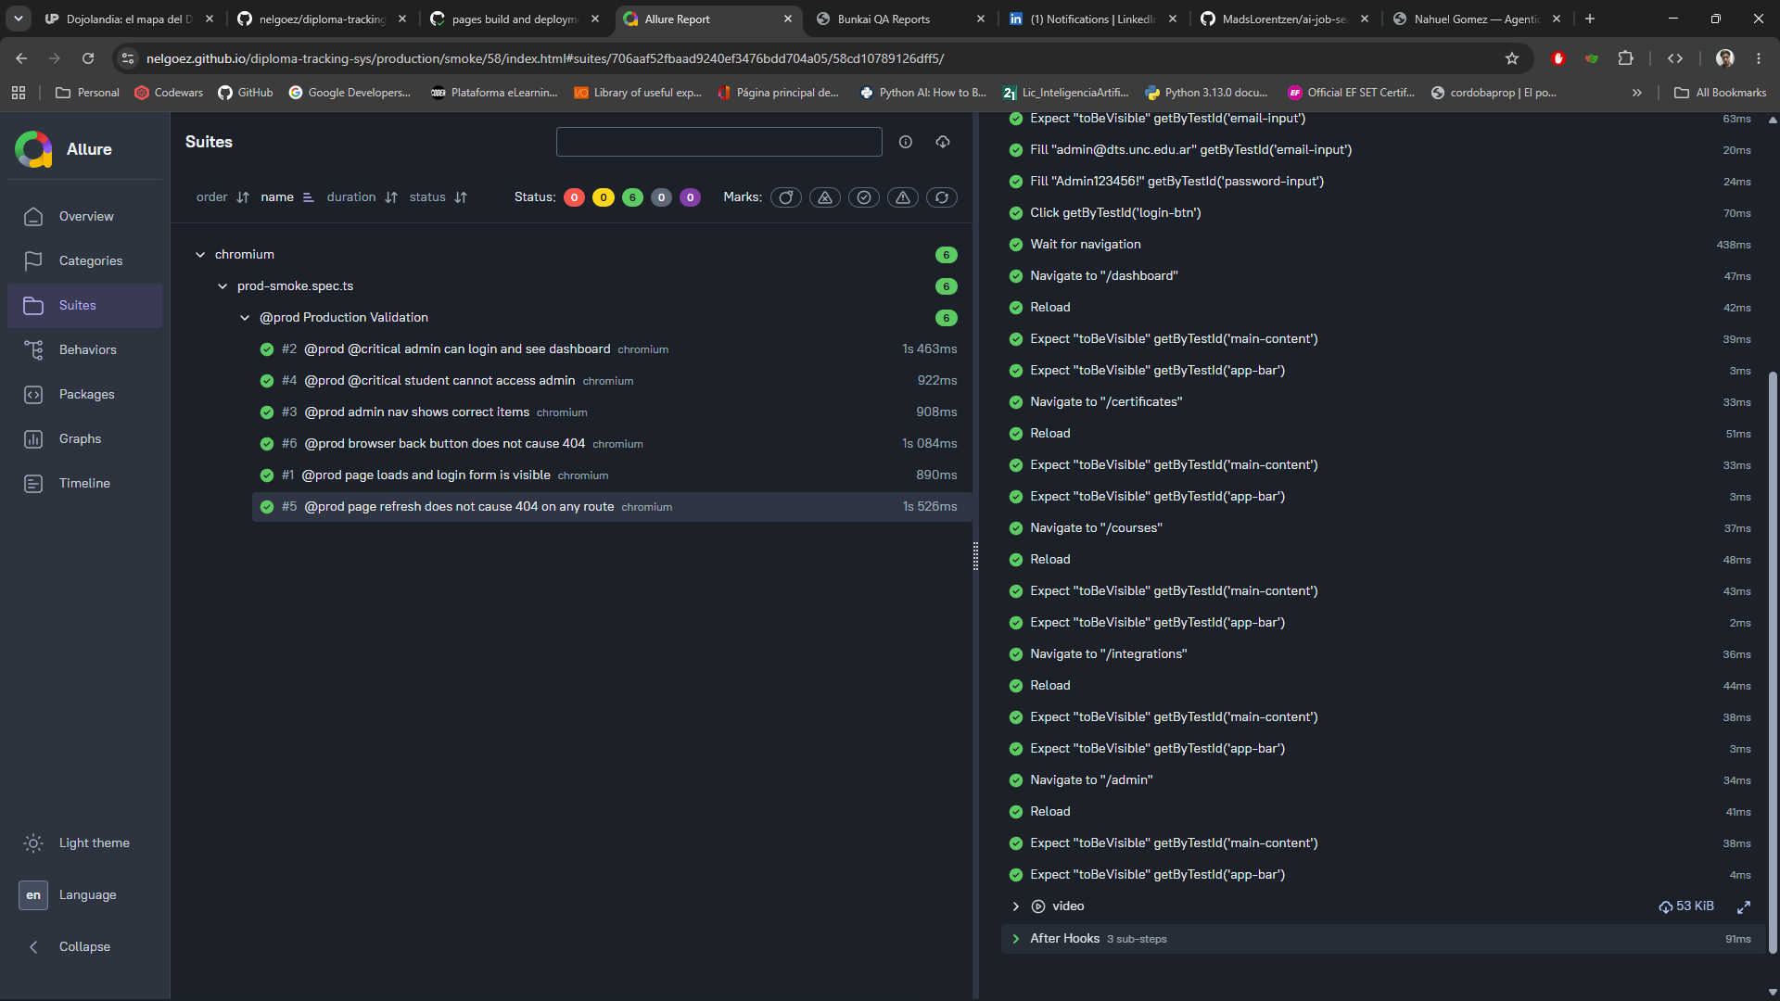Open the Overview page in sidebar
This screenshot has height=1001, width=1780.
click(x=84, y=216)
